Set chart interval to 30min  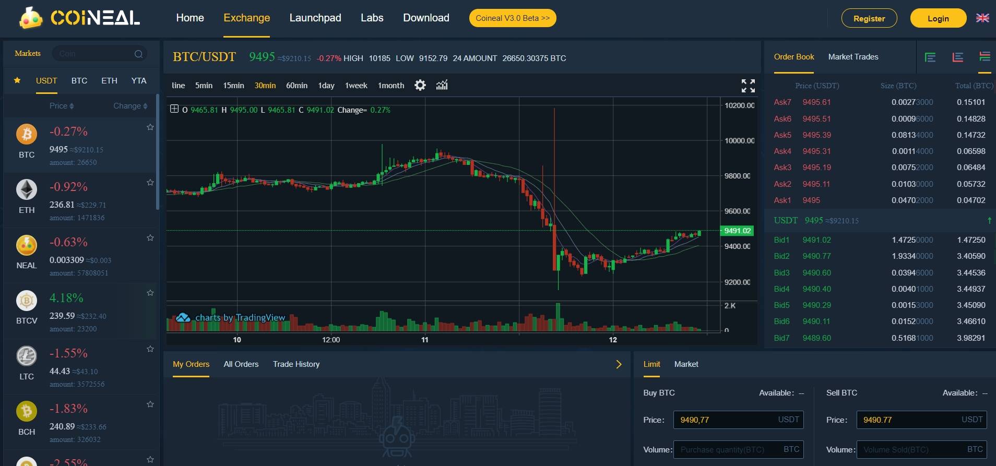(265, 85)
